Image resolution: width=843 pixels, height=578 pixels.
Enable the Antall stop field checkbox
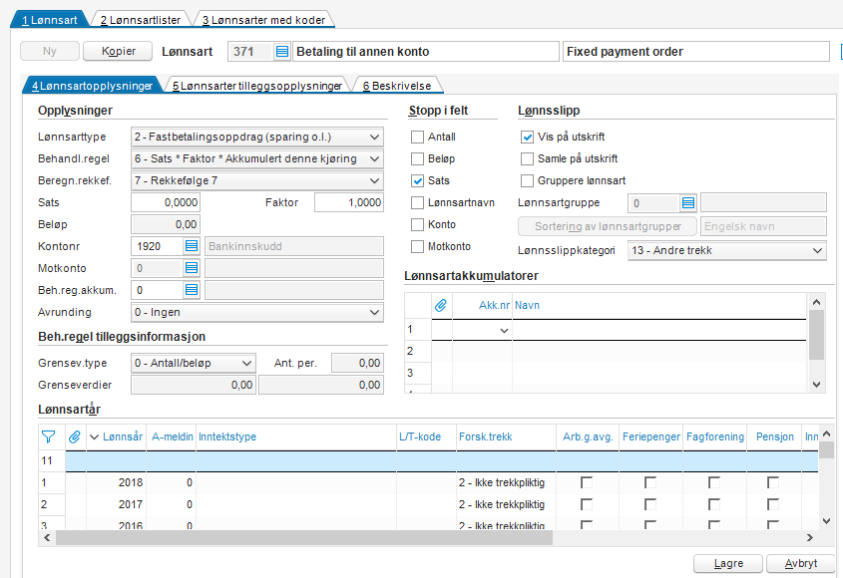point(418,138)
